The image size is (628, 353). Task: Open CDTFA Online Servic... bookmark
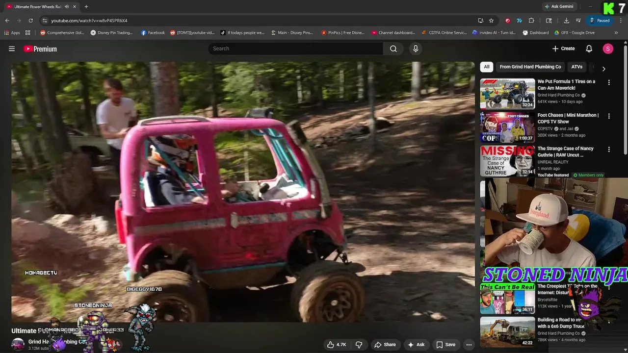coord(444,33)
